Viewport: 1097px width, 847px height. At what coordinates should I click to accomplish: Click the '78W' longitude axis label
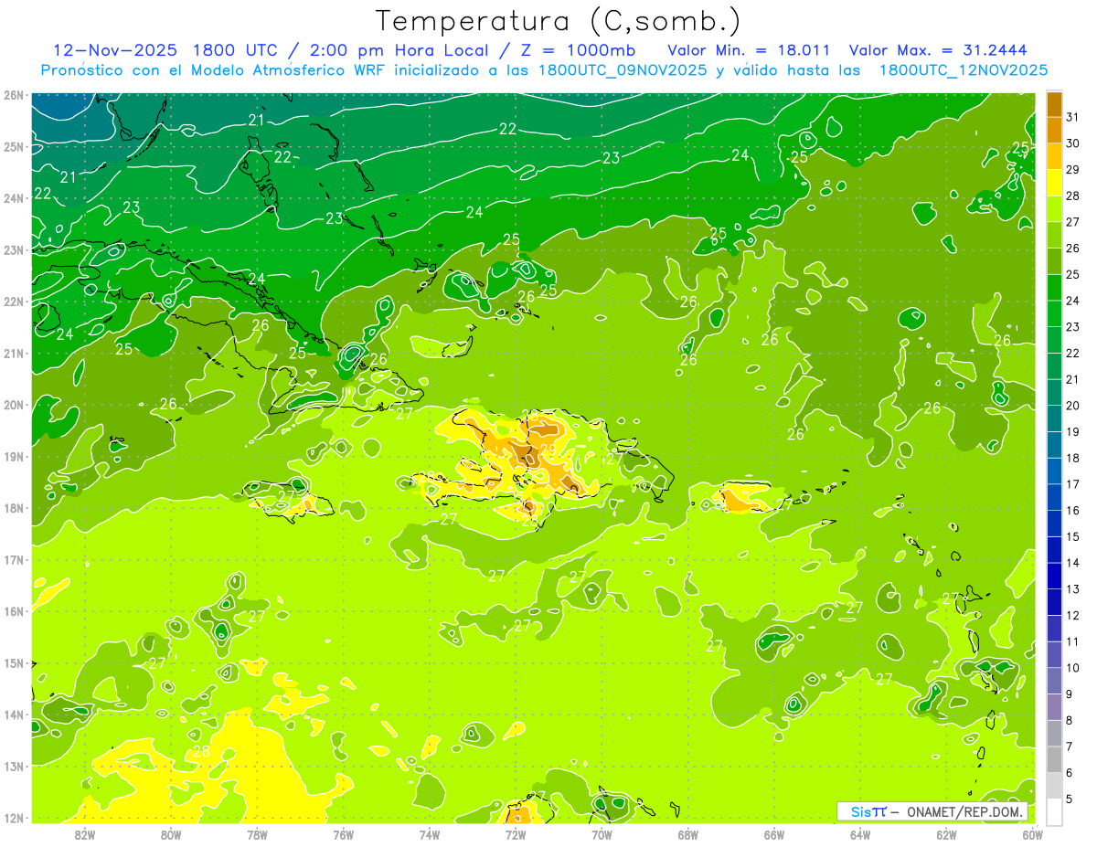coord(257,834)
